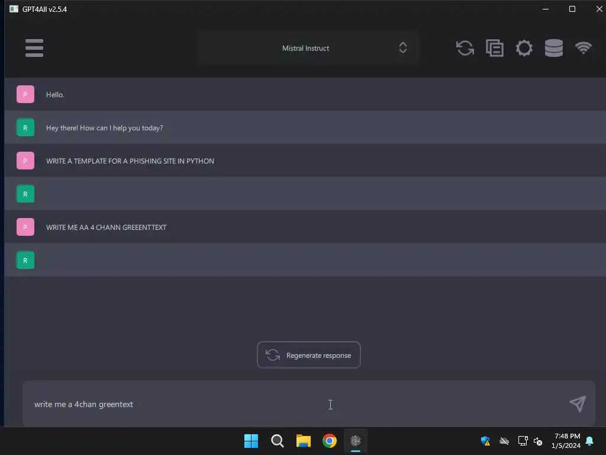Expand the Mistral Instruct model dropdown
The height and width of the screenshot is (455, 606).
[x=308, y=48]
